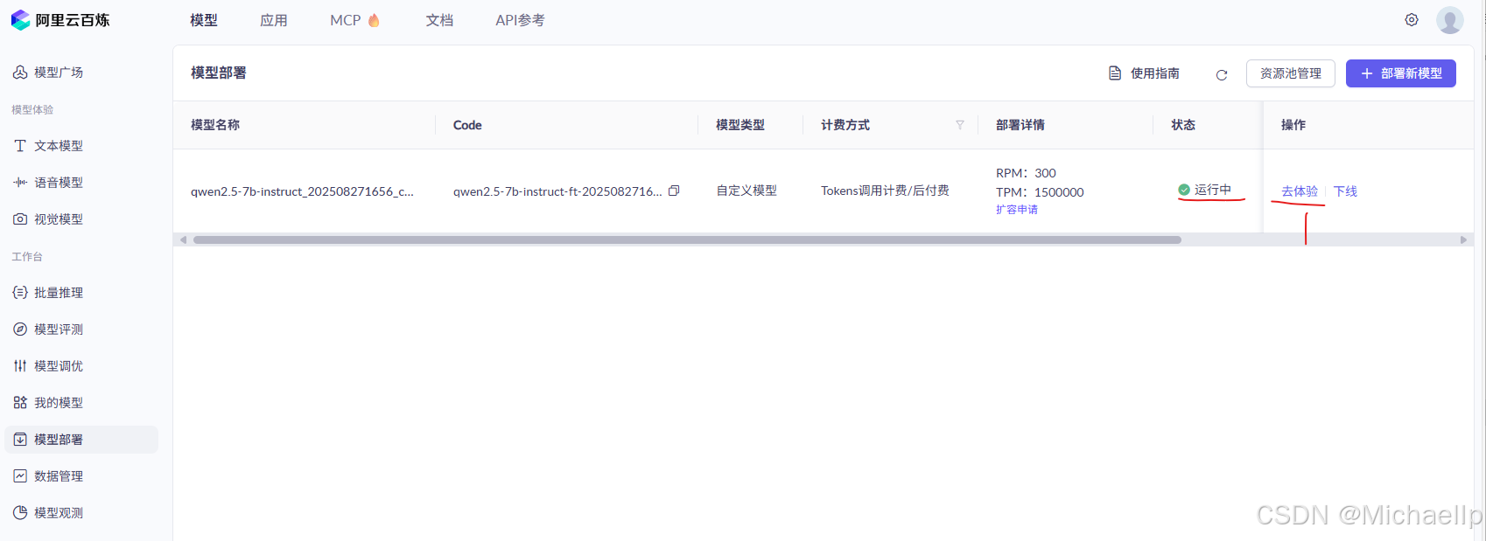The image size is (1486, 541).
Task: Click the plus icon in 部署新模型
Action: coord(1367,73)
